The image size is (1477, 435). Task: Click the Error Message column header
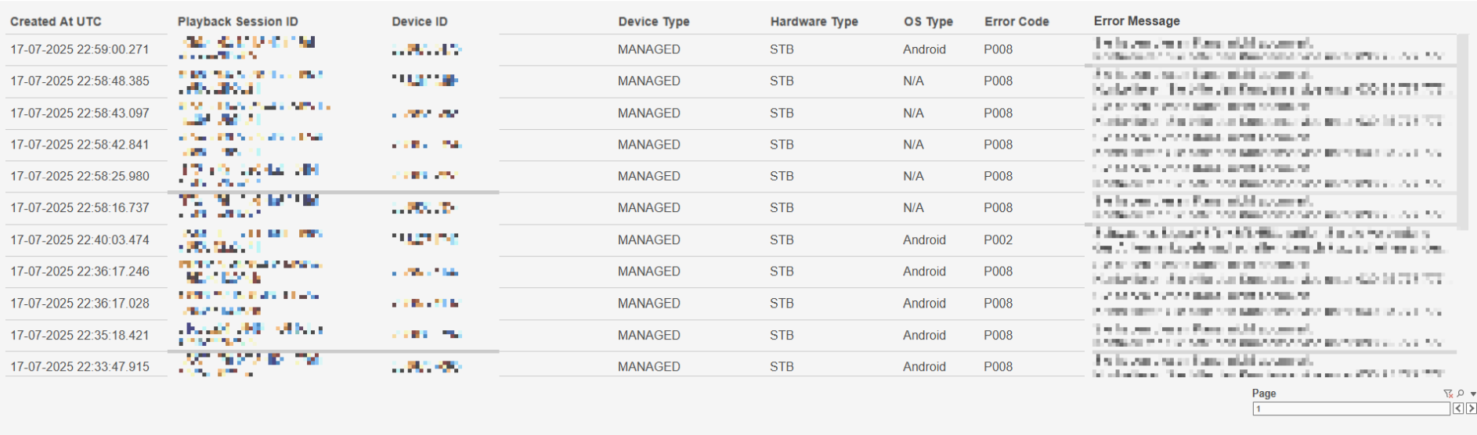click(x=1136, y=21)
